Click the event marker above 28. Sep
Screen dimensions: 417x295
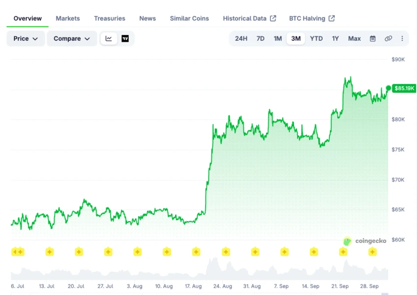(372, 252)
